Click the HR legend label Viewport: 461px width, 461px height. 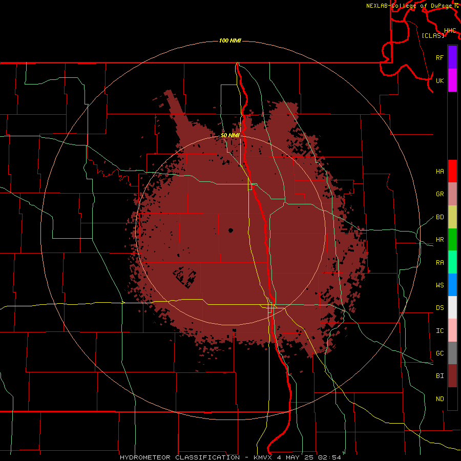tap(439, 240)
